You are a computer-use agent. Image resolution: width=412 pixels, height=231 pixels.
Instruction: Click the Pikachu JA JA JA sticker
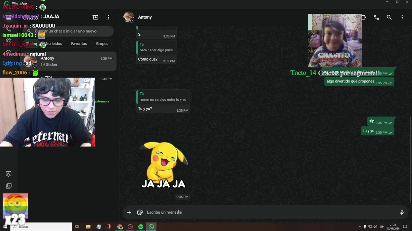(x=164, y=165)
